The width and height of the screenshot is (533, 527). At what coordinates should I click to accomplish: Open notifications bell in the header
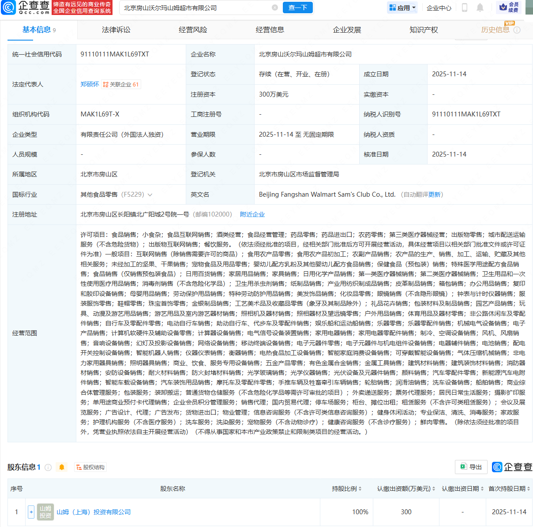point(480,7)
